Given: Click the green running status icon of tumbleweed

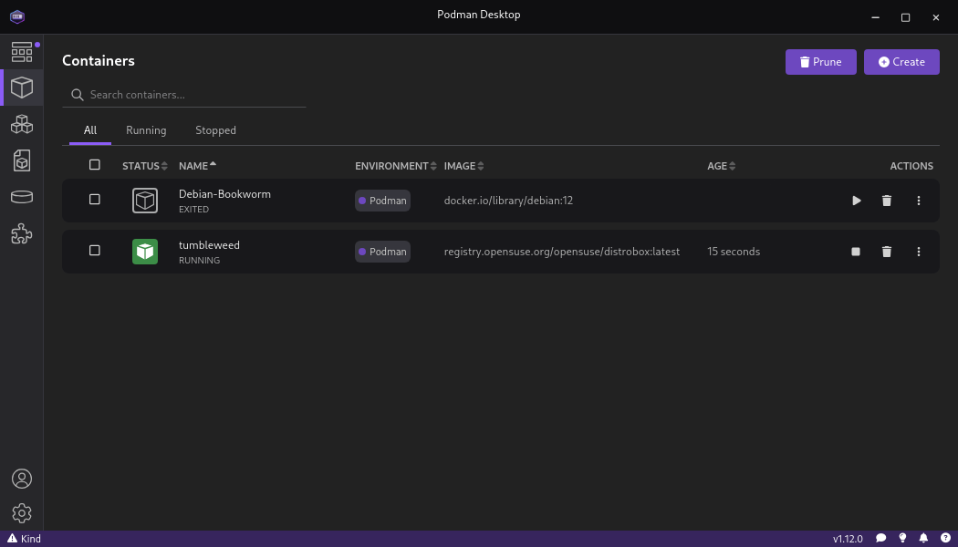Looking at the screenshot, I should [x=145, y=252].
